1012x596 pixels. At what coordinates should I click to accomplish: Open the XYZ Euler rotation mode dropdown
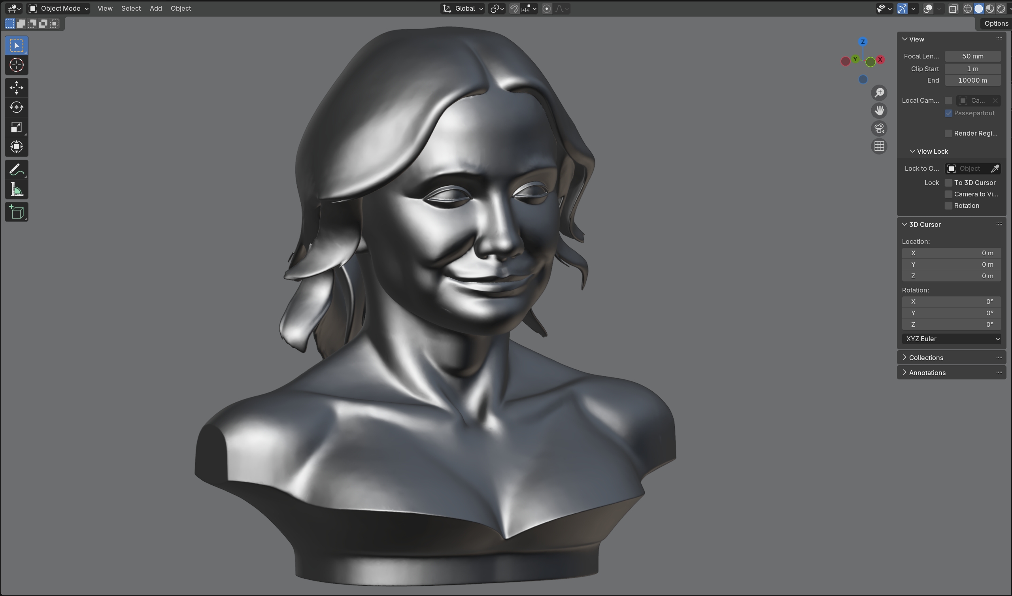[951, 339]
